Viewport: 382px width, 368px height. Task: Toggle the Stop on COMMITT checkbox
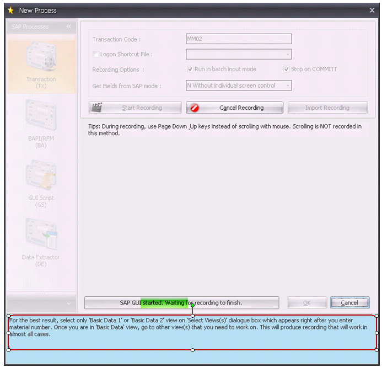click(x=287, y=70)
